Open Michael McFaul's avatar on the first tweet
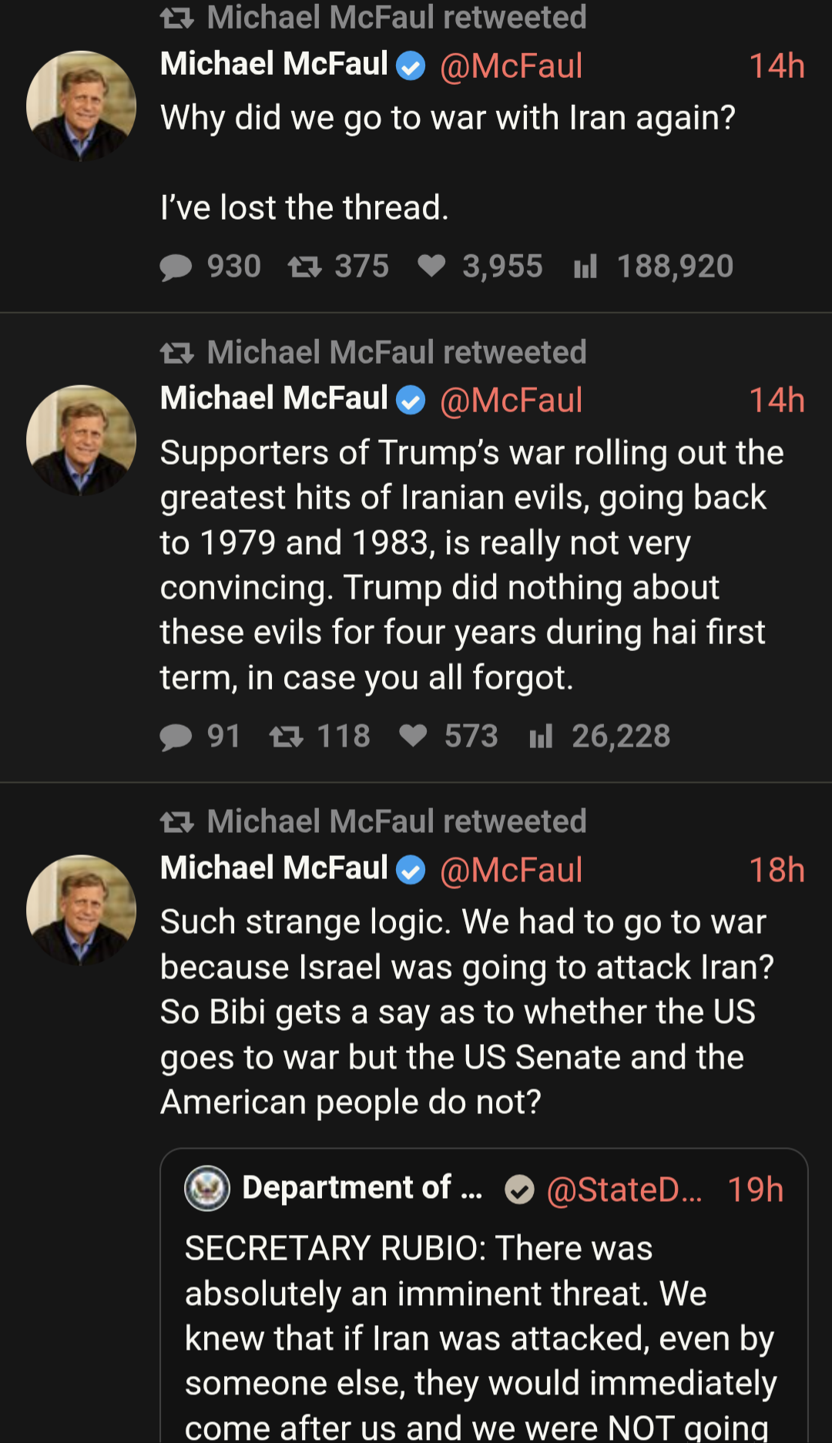Screen dimensions: 832x1443 [x=81, y=106]
